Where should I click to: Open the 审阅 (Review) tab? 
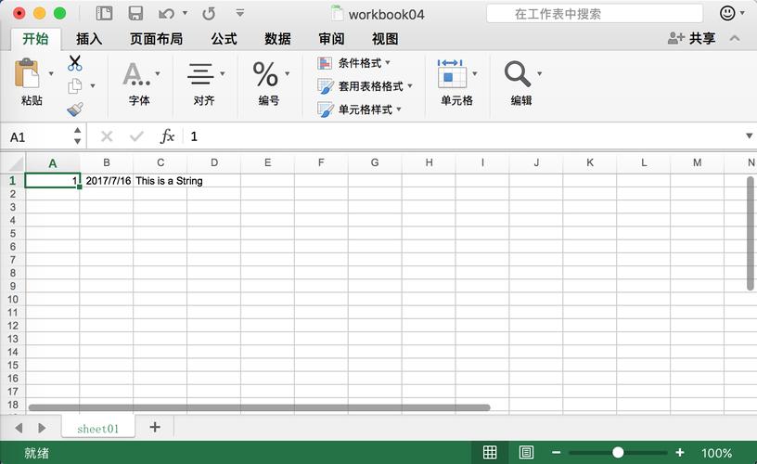pyautogui.click(x=332, y=39)
